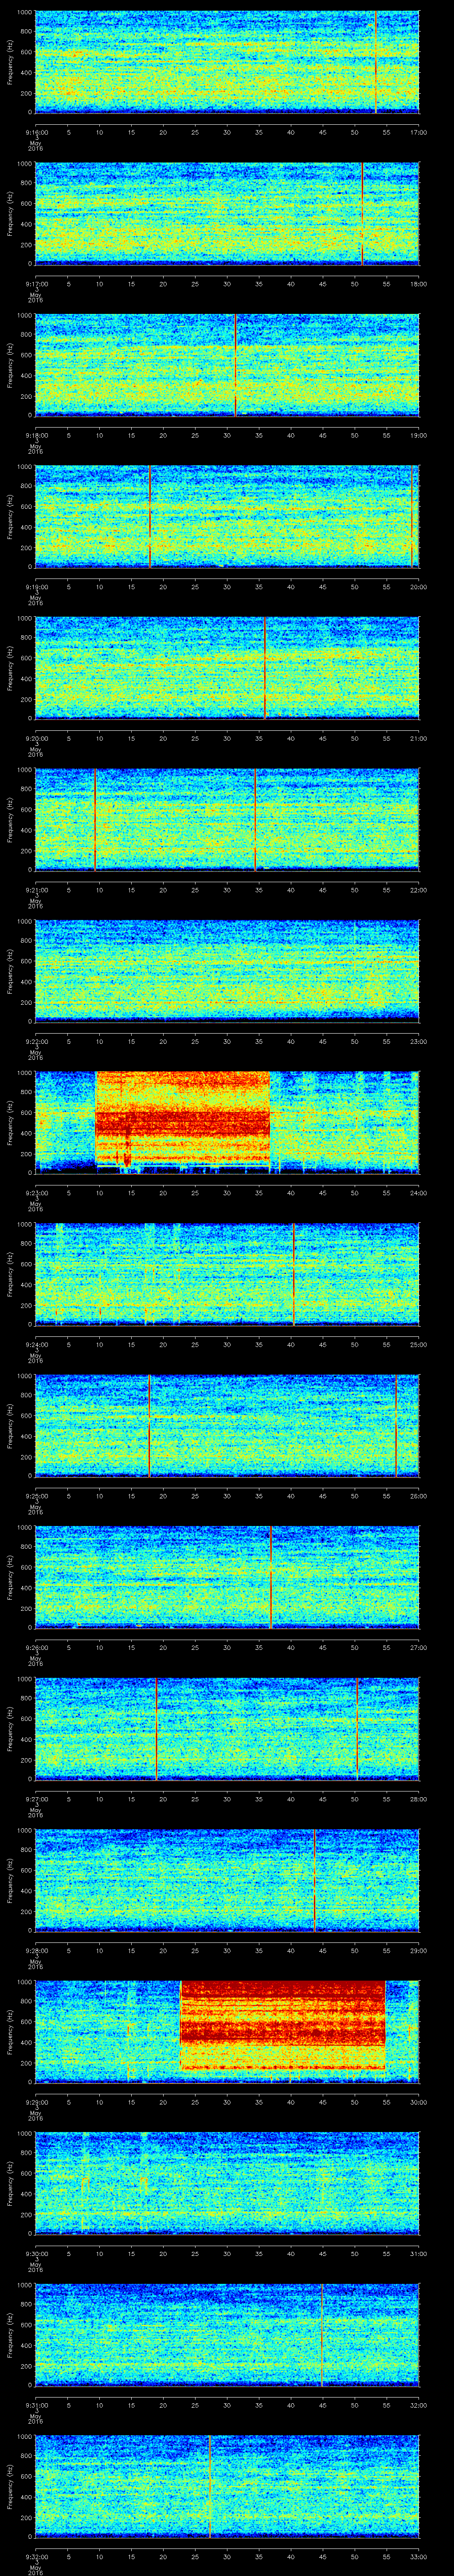Click the 27:00 end time label
Image resolution: width=454 pixels, height=2576 pixels.
pos(419,1647)
